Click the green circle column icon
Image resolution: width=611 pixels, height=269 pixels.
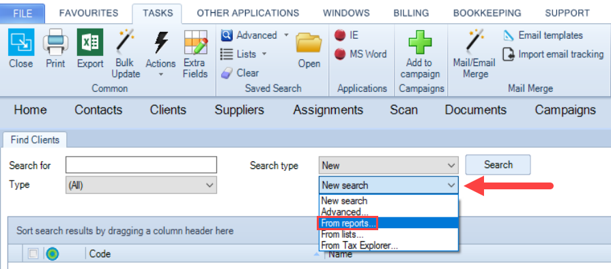52,254
